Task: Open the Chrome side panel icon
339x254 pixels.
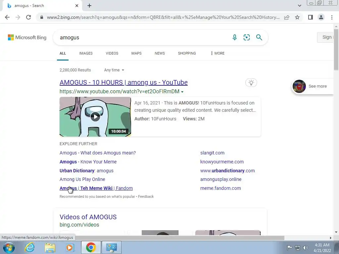Action: coord(311,17)
